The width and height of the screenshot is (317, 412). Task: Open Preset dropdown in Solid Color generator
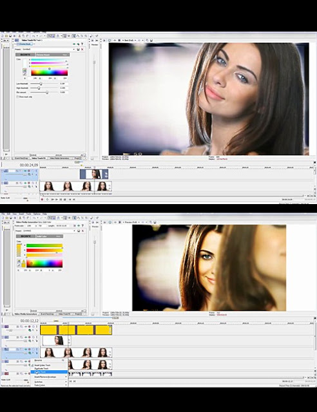(x=74, y=230)
